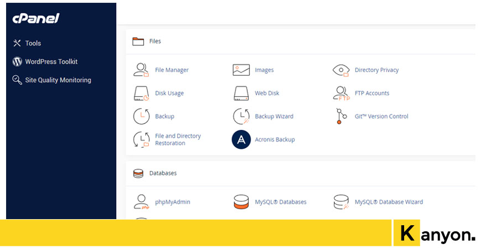Open File and Directory Restoration link
Screen dimensions: 481x249
coord(178,139)
